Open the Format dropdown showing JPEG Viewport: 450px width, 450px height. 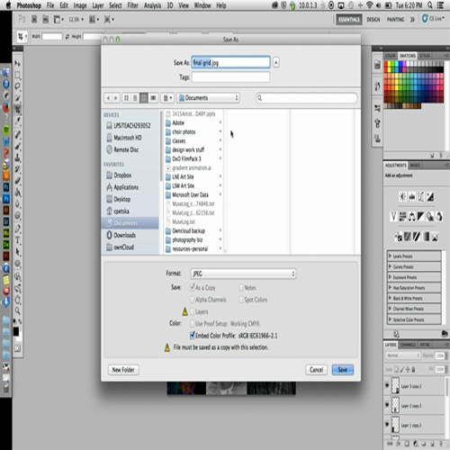coord(243,274)
